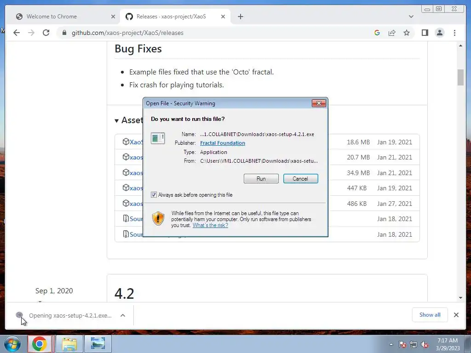Viewport: 471px width, 353px height.
Task: Bookmark this page with star icon
Action: tap(407, 33)
